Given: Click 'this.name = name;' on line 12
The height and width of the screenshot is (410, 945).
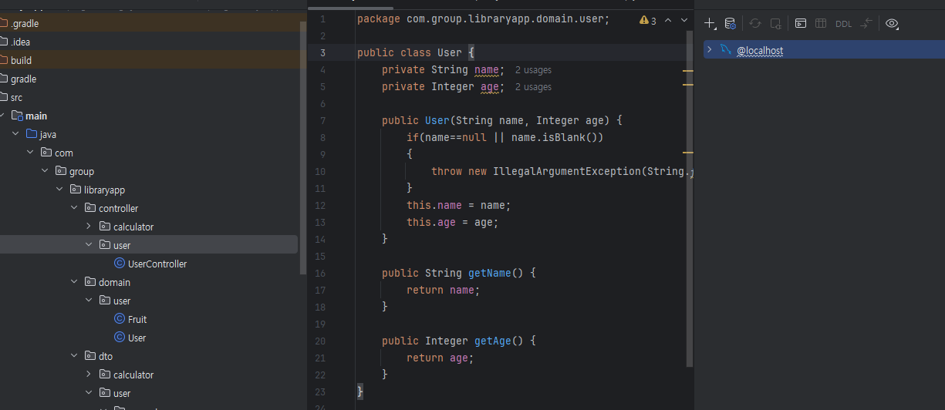Looking at the screenshot, I should 459,205.
